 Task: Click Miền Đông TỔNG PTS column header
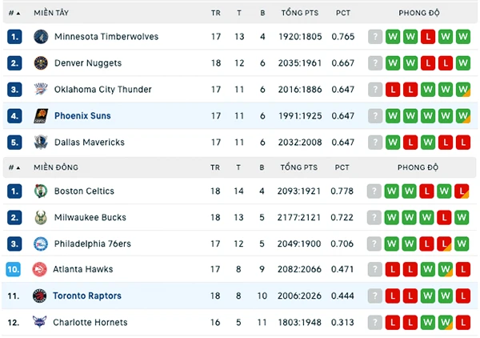[299, 167]
